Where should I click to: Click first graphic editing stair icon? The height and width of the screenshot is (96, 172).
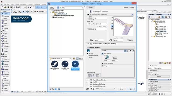[x=90, y=75]
